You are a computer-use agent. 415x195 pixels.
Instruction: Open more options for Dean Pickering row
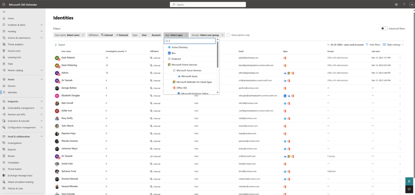coord(400,65)
